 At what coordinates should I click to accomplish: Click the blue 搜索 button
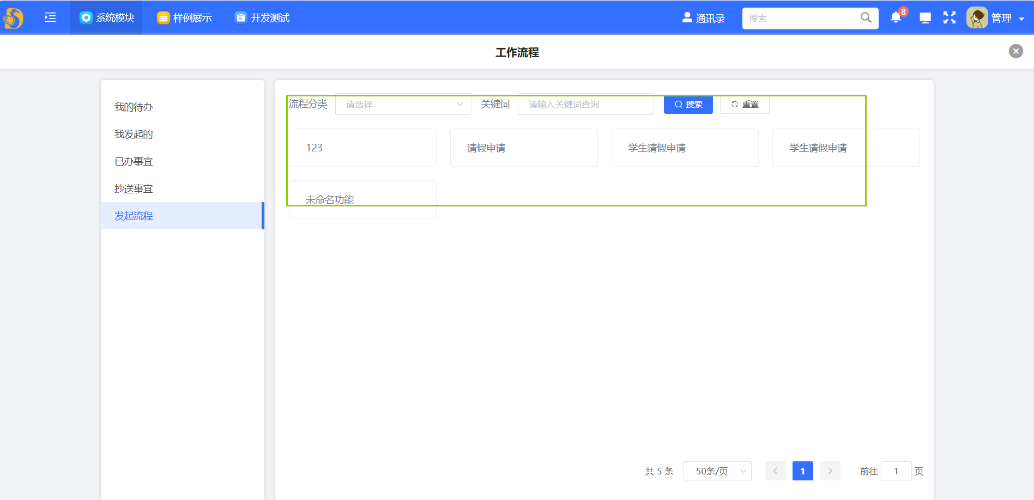(x=688, y=104)
